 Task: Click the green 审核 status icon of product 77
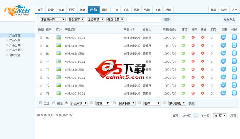coord(184,85)
